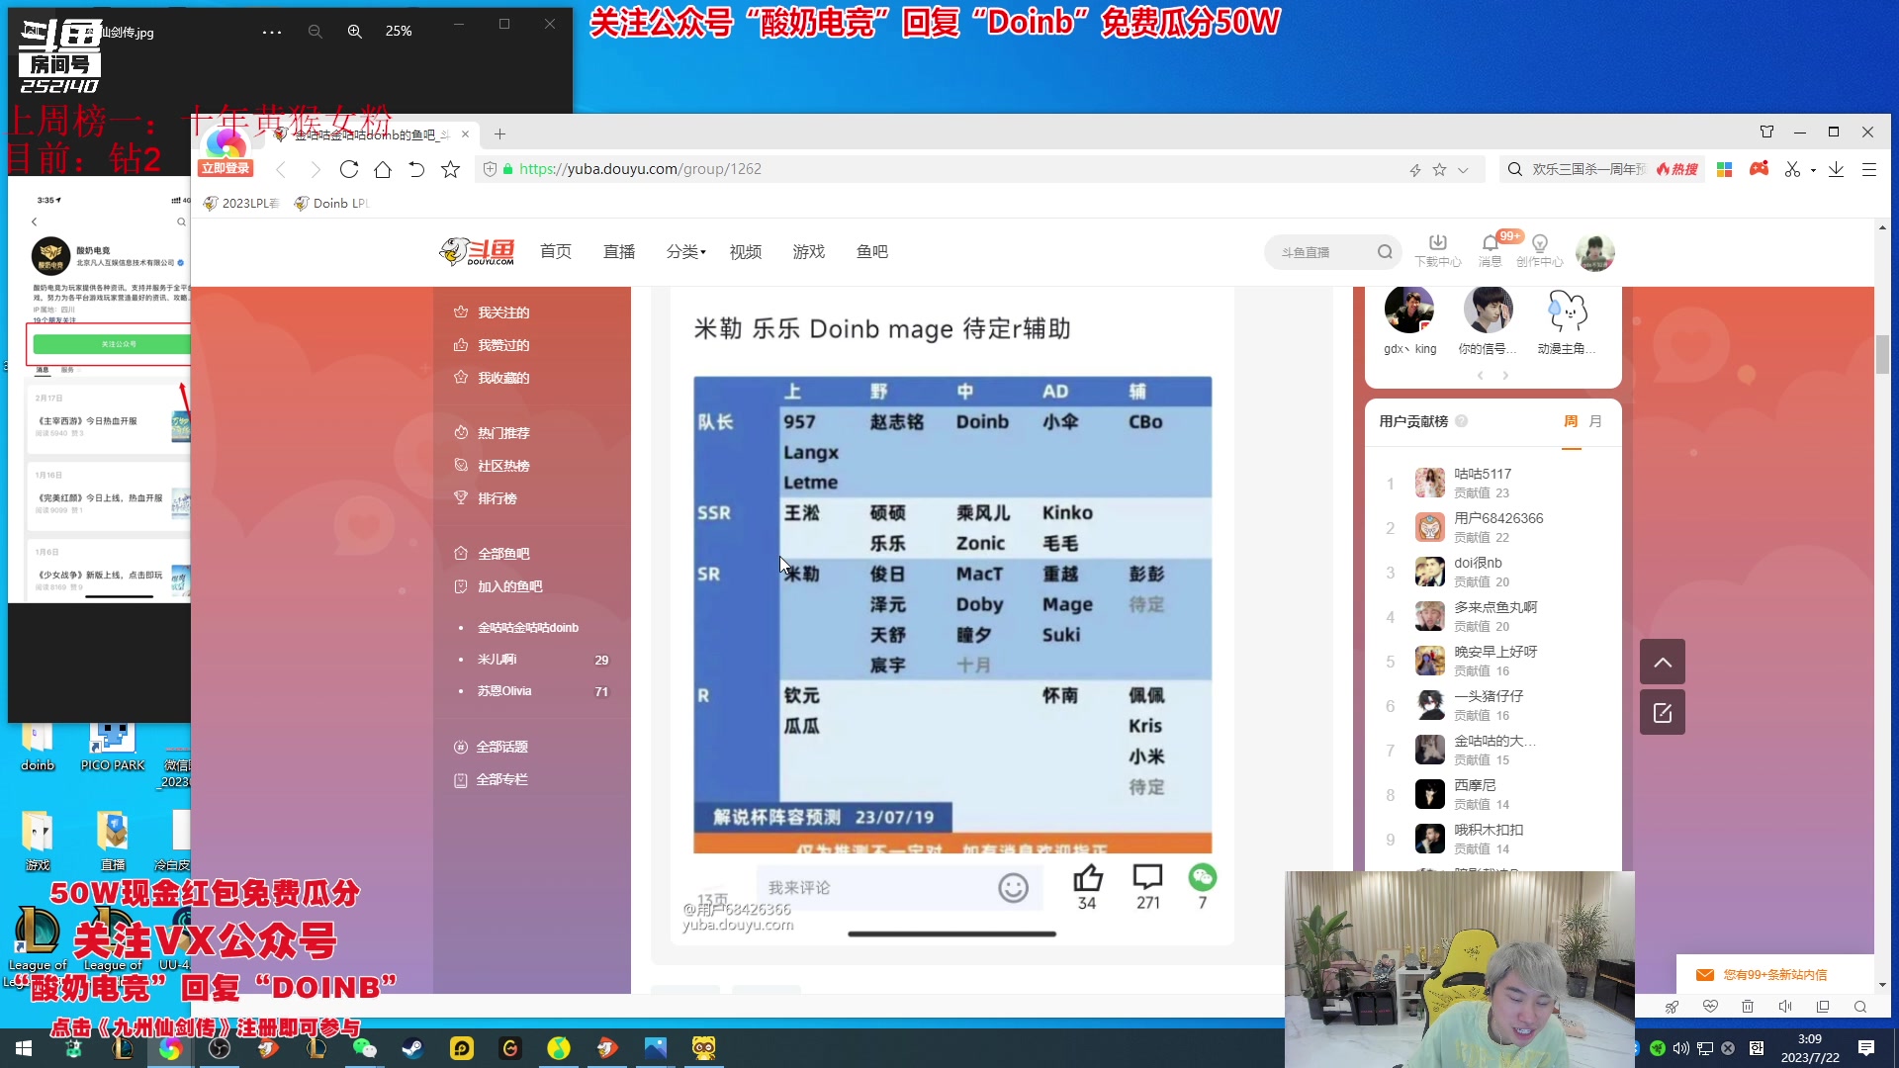Viewport: 1899px width, 1068px height.
Task: Click the scissors screenshot tool icon
Action: click(x=1792, y=169)
